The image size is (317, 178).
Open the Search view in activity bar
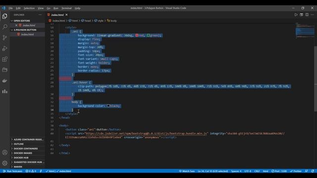coord(4,27)
